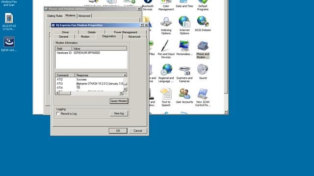Click the Command column header
Screen dimensions: 314x176
click(x=65, y=75)
